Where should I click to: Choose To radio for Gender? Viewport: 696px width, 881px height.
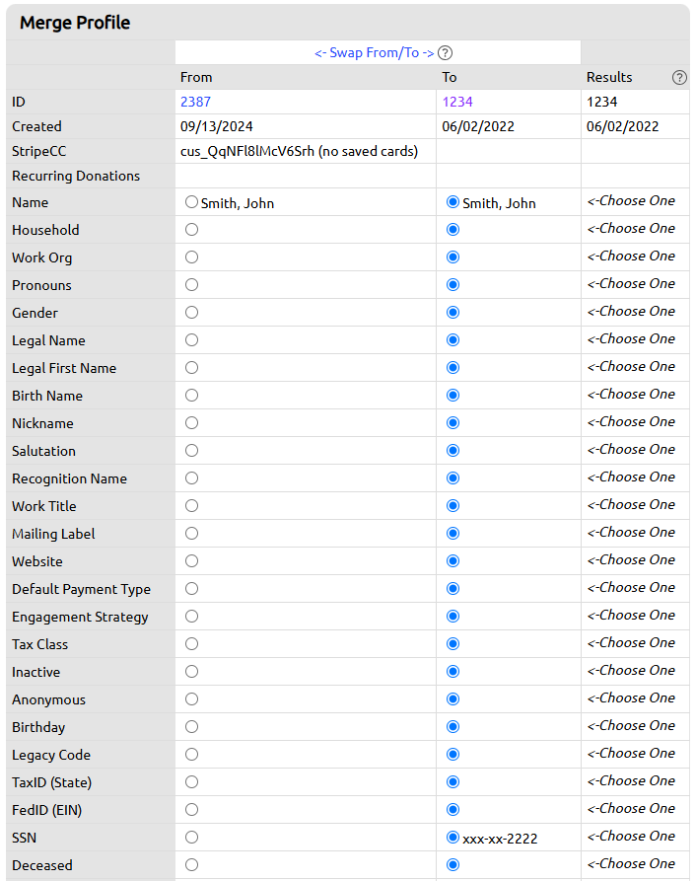click(x=452, y=312)
